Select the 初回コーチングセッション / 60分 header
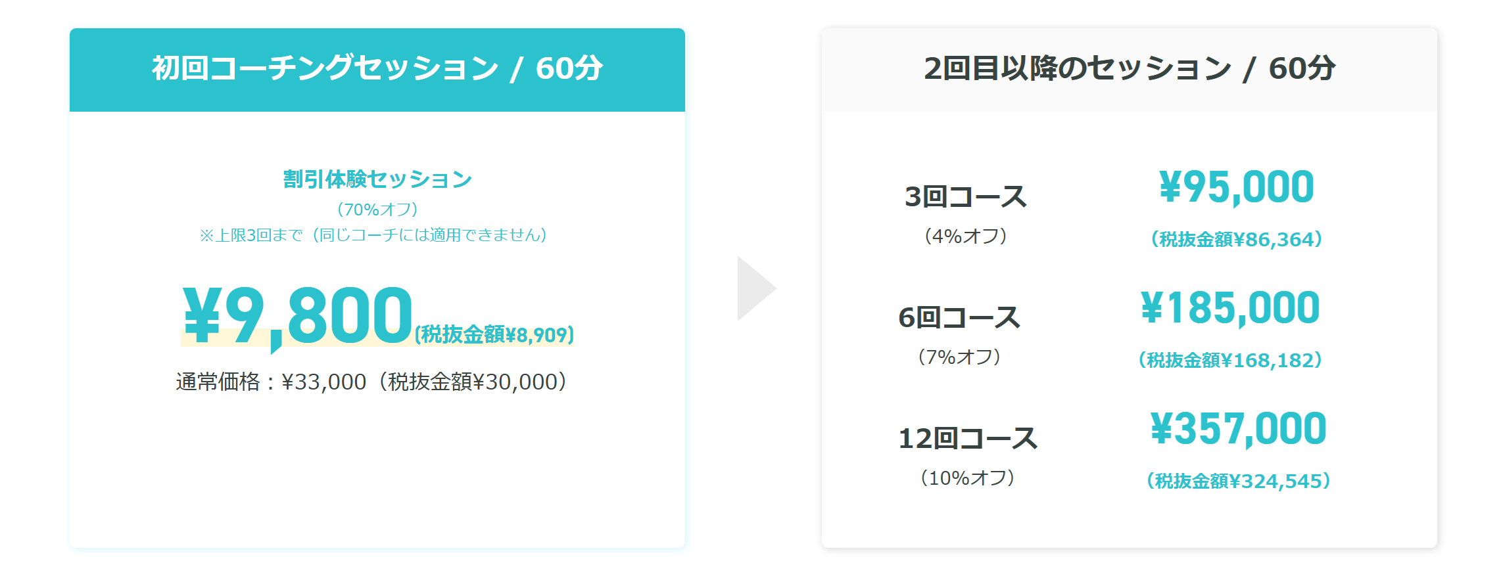This screenshot has width=1501, height=580. click(x=377, y=70)
